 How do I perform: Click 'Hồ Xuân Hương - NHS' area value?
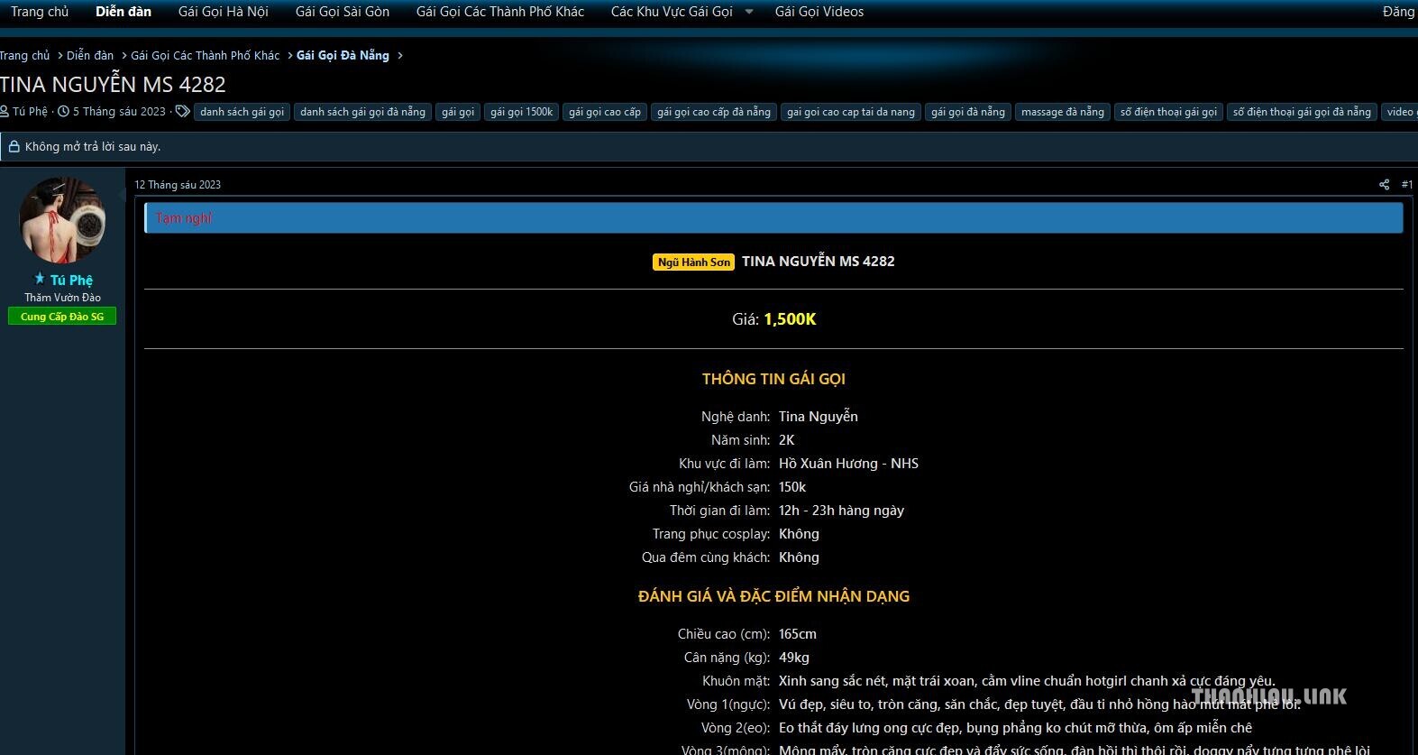(848, 464)
